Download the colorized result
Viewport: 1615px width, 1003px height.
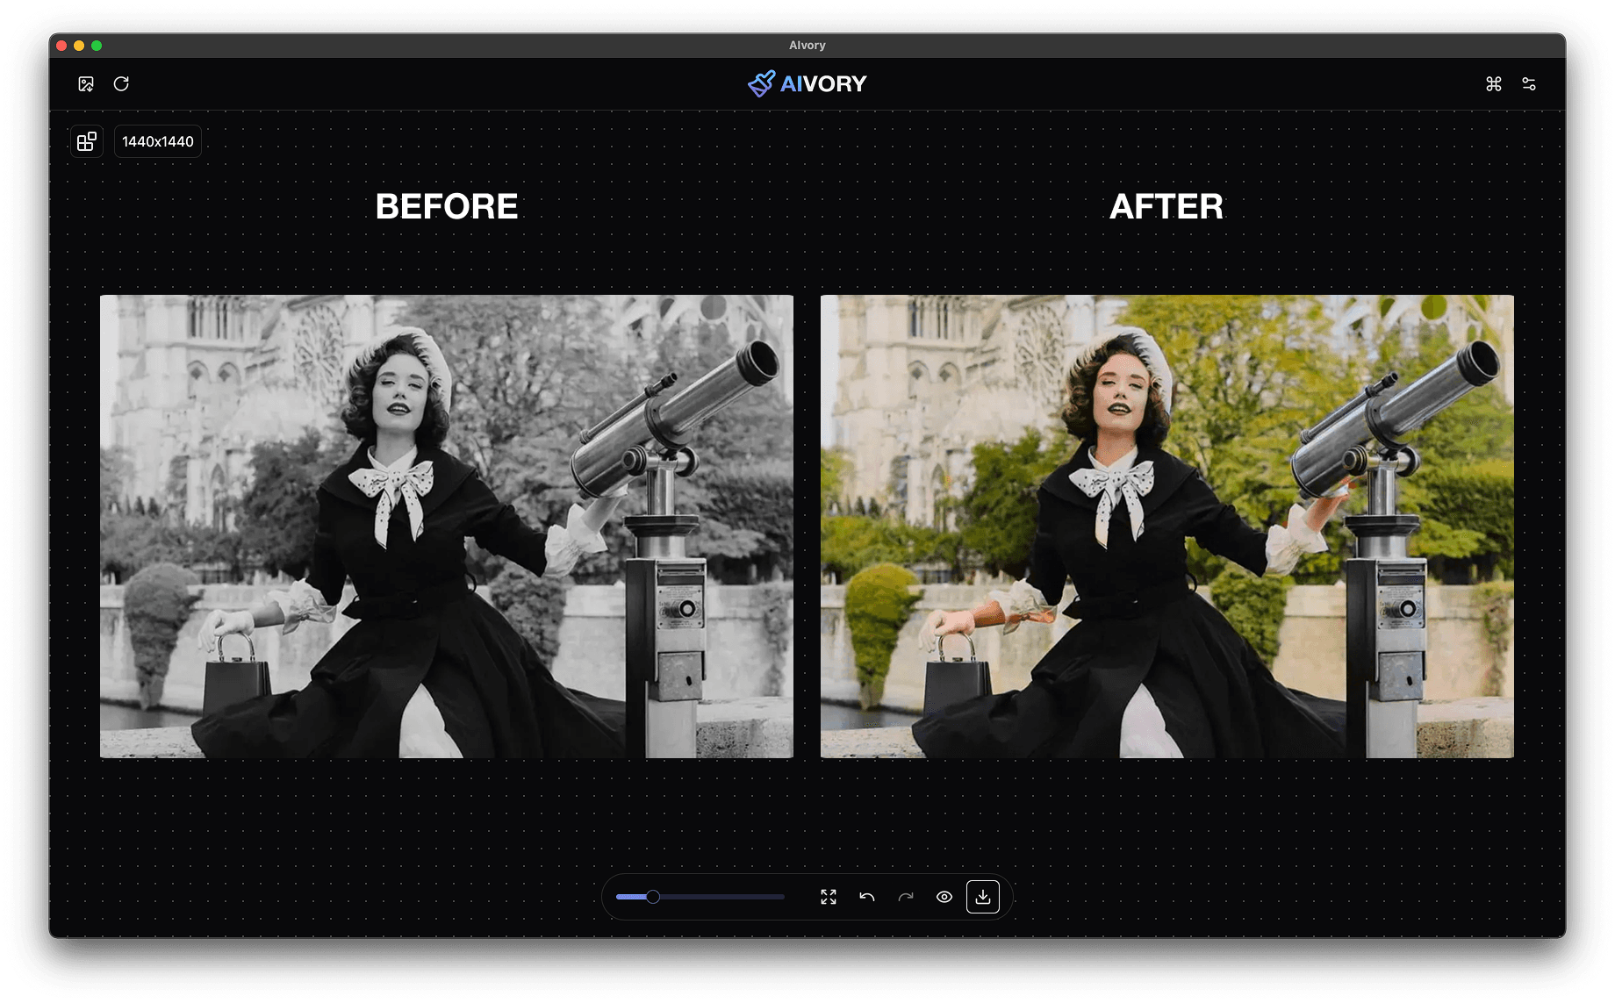coord(983,896)
